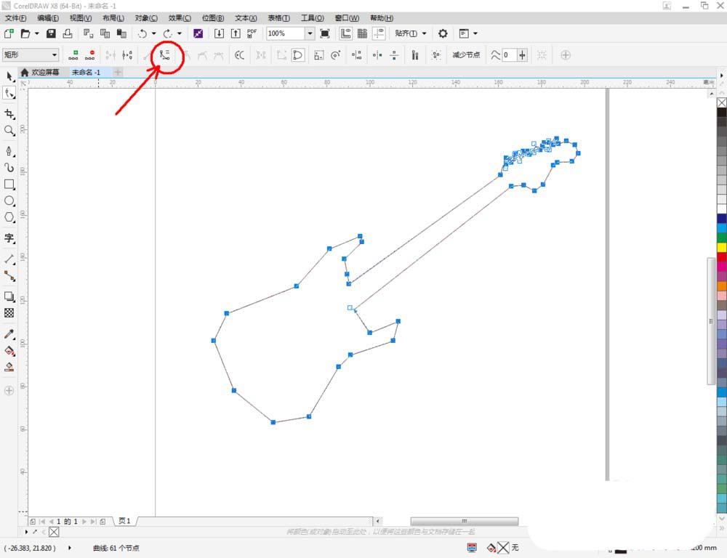Select the Shape tool

click(x=9, y=93)
